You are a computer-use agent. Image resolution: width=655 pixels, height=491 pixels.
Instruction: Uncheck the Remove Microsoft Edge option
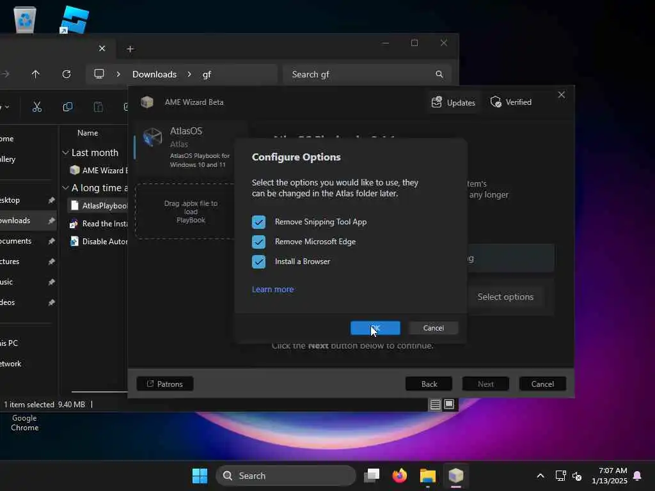[x=258, y=242]
